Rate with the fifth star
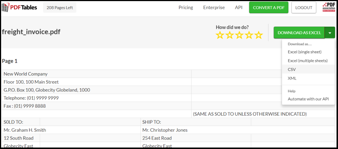Viewport: 338px width, 149px height. tap(259, 35)
